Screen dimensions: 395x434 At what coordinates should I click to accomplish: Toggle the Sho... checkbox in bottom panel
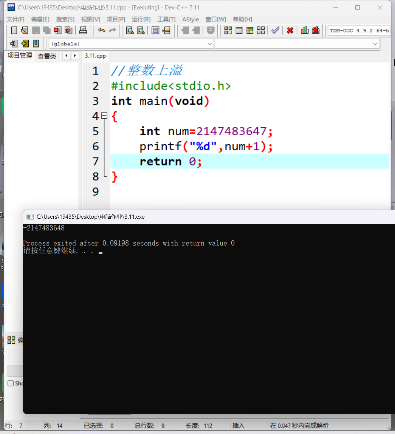pyautogui.click(x=11, y=383)
